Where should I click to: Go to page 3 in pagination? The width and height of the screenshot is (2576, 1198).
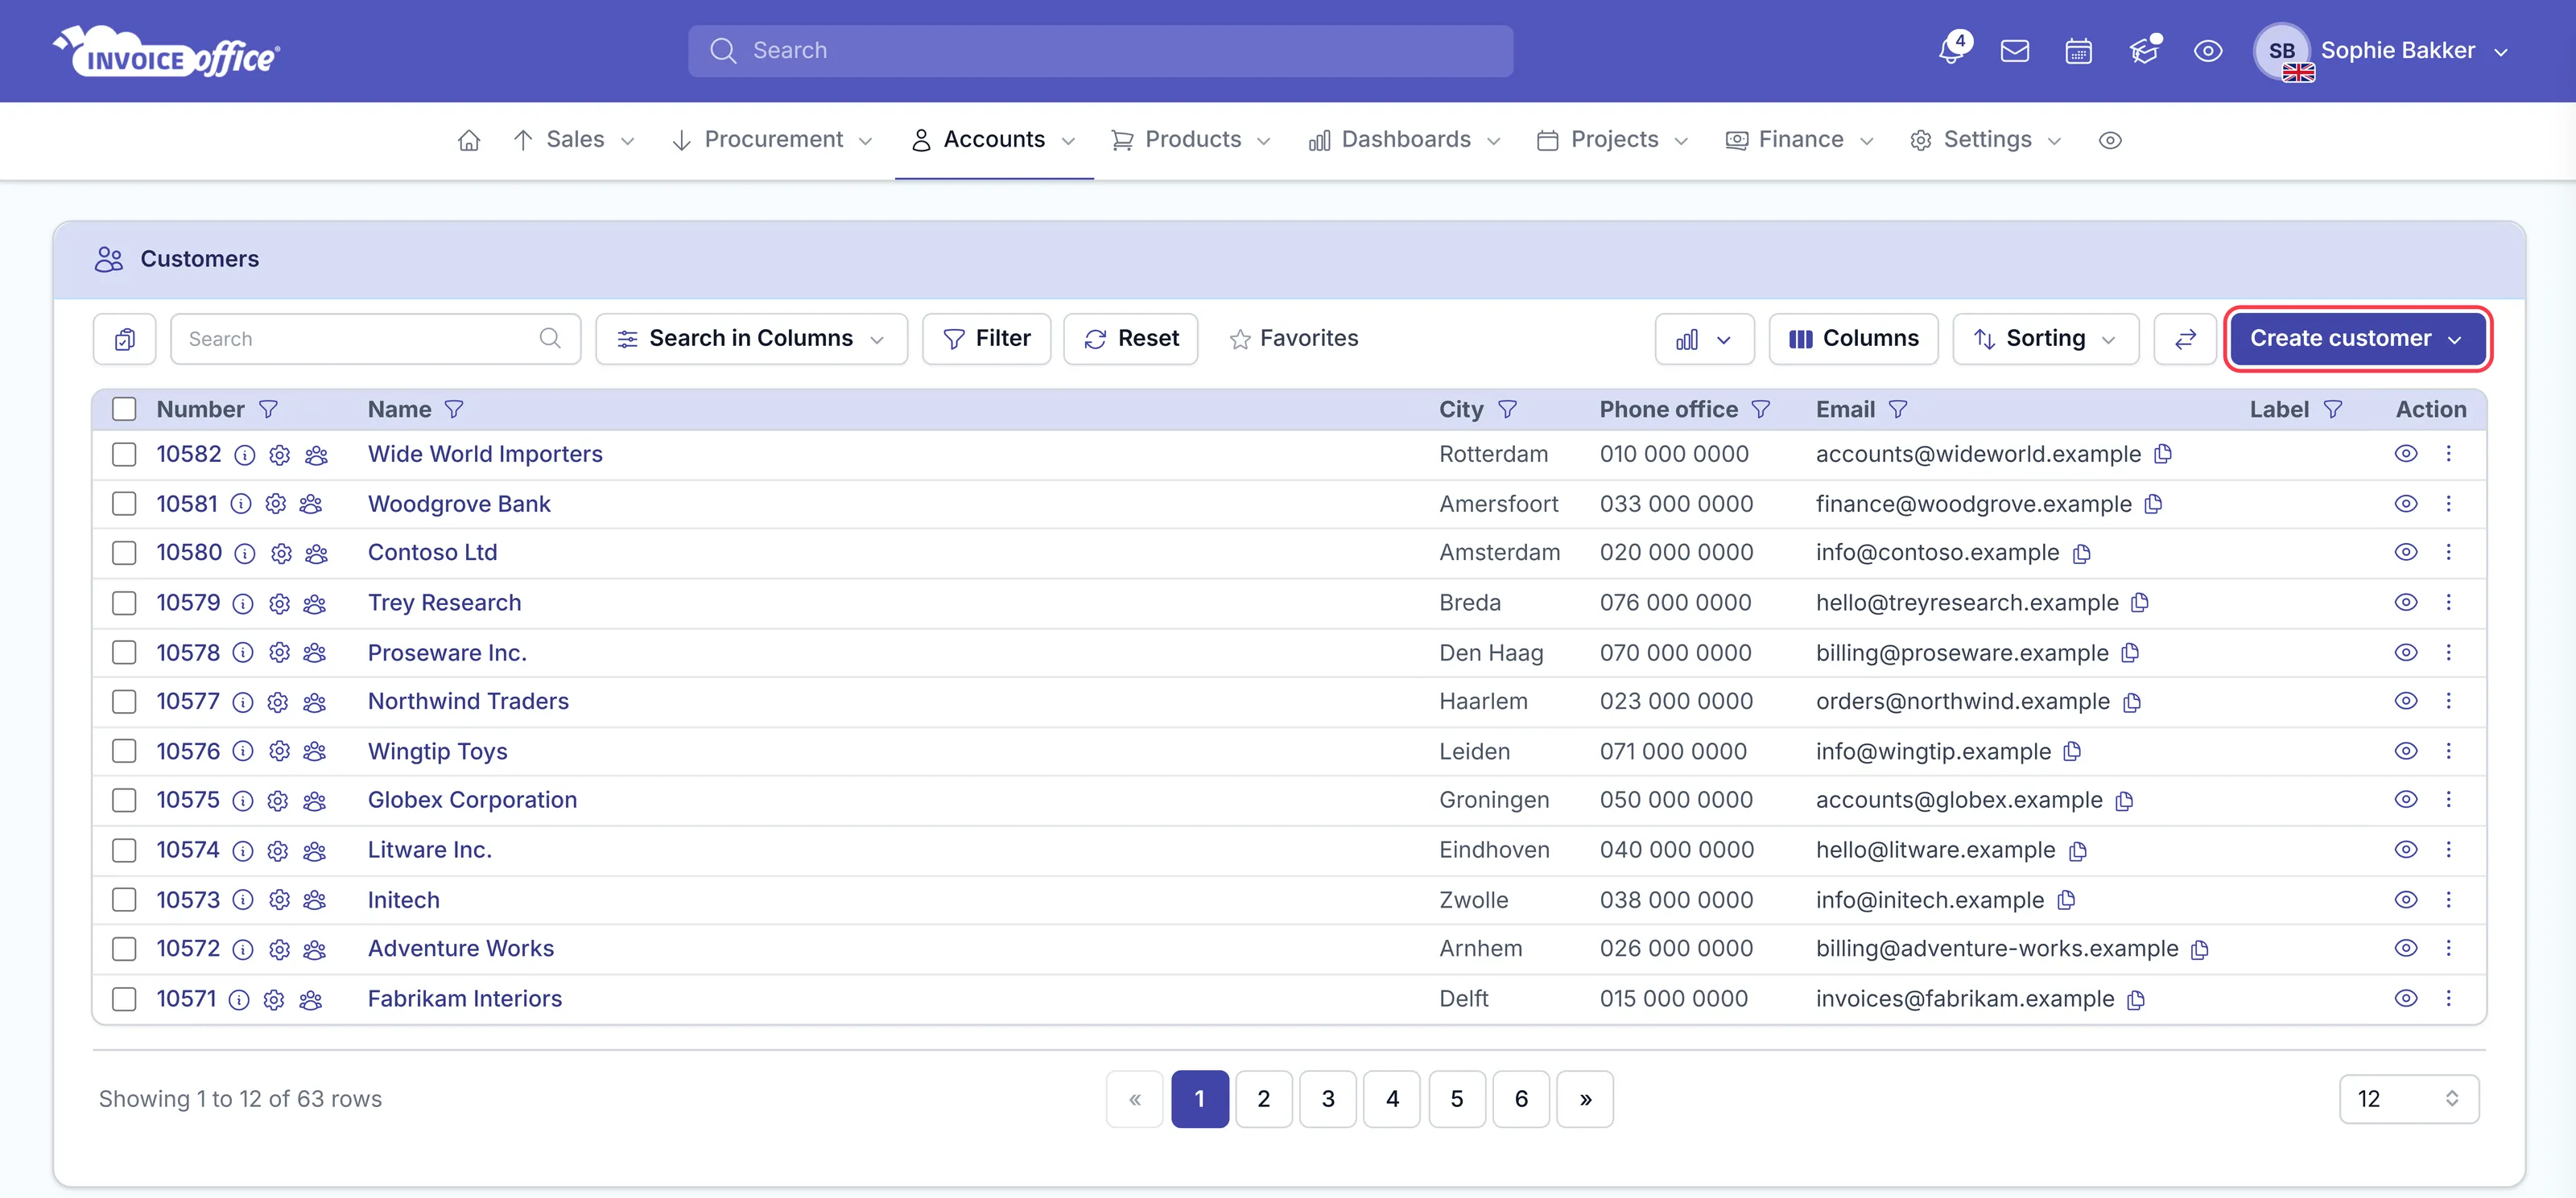[x=1328, y=1099]
